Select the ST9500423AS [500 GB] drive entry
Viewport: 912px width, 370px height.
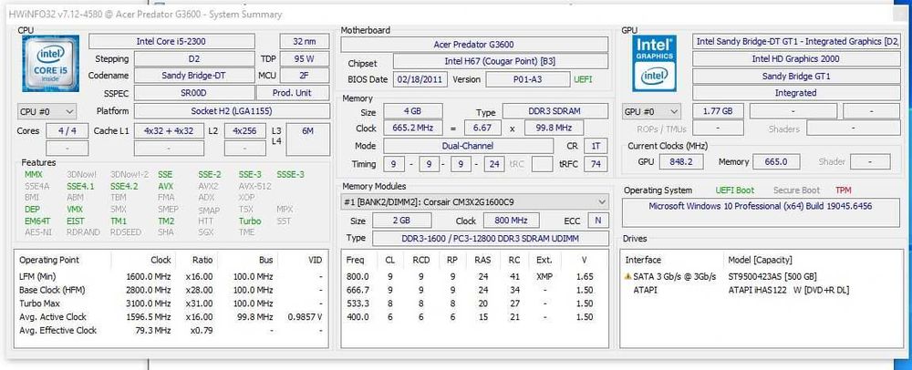coord(762,277)
